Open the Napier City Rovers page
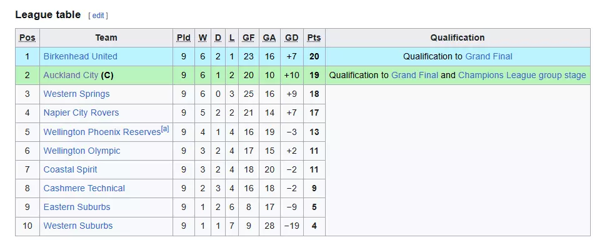 point(81,112)
